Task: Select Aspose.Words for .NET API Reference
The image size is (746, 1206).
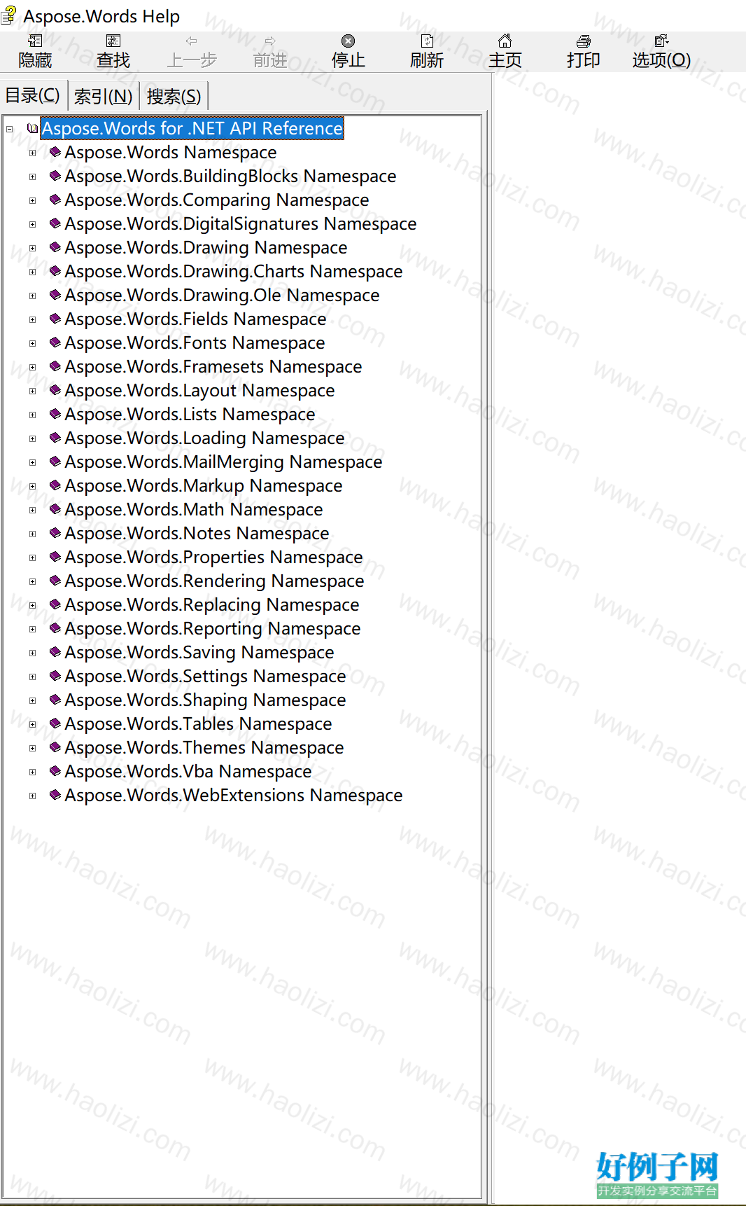Action: click(x=192, y=128)
